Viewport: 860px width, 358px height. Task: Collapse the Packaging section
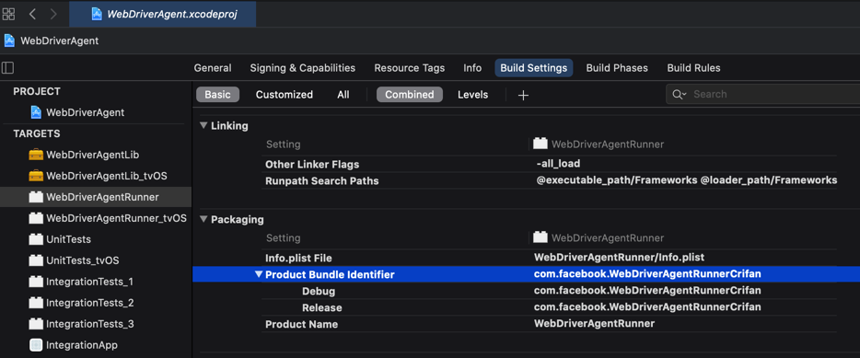coord(204,219)
